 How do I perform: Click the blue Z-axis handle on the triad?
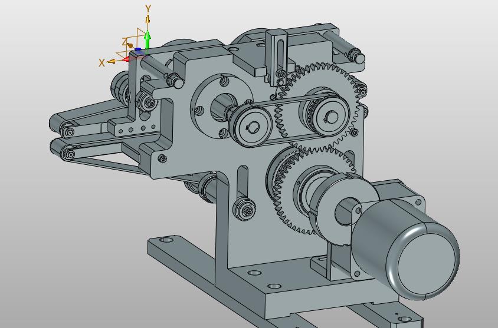139,49
